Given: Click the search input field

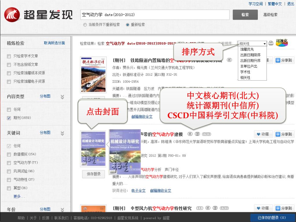Looking at the screenshot, I should click(155, 15).
